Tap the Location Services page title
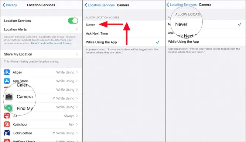The height and width of the screenshot is (142, 246). [x=41, y=5]
